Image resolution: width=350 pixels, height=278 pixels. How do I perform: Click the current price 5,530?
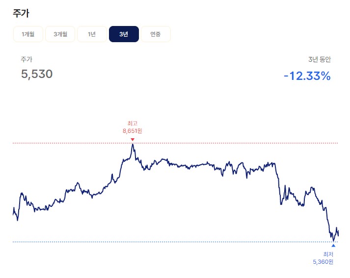click(x=37, y=74)
